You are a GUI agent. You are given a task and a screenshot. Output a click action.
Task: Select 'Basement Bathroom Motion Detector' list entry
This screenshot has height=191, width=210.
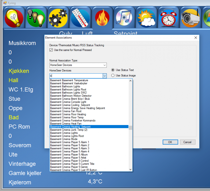click(x=71, y=96)
